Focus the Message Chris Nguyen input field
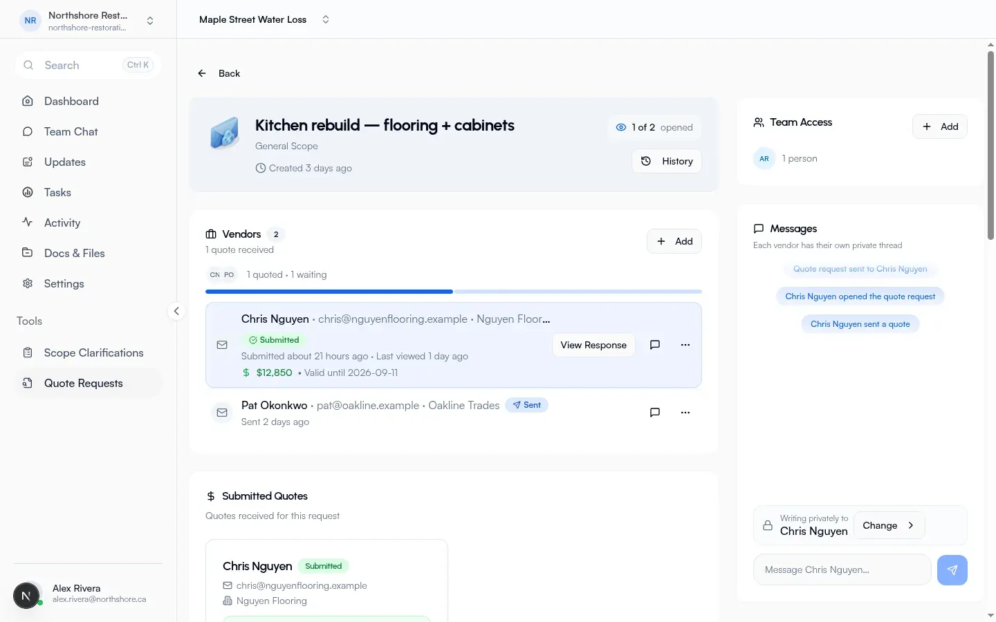This screenshot has height=622, width=996. 842,570
